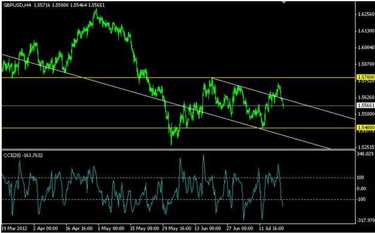Click the 1.62560 price scale label
This screenshot has width=375, height=233.
tap(366, 14)
